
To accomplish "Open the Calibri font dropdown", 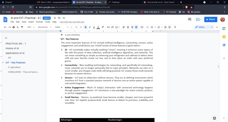I will 61,27.
